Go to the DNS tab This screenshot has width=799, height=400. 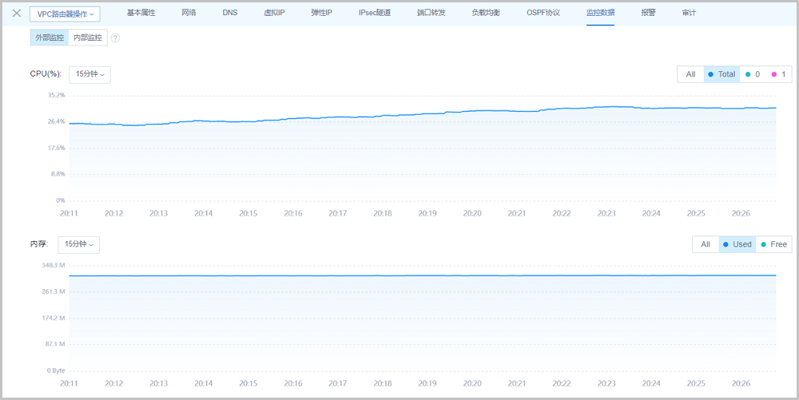tap(230, 14)
